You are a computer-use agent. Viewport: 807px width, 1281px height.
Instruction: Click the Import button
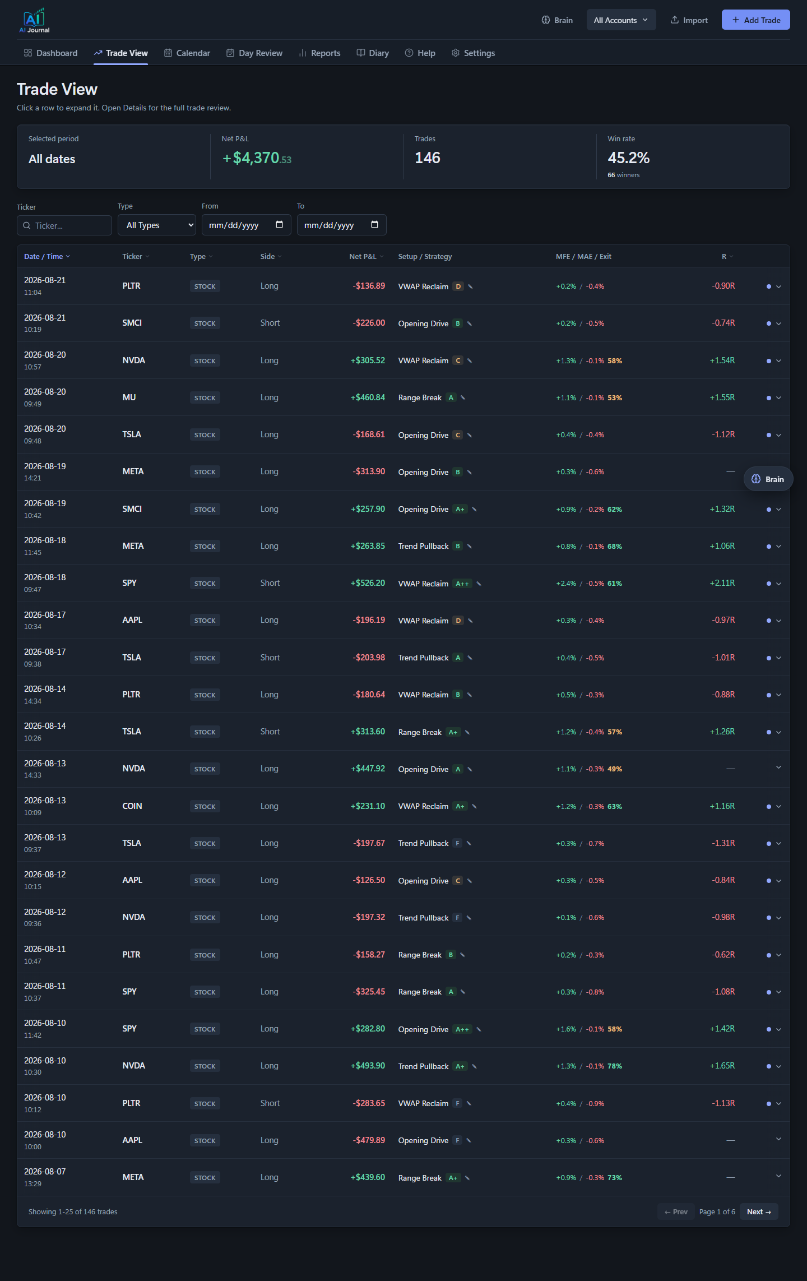pos(689,20)
